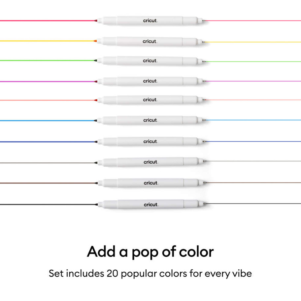Select the light blue pen's left tip

96,120
